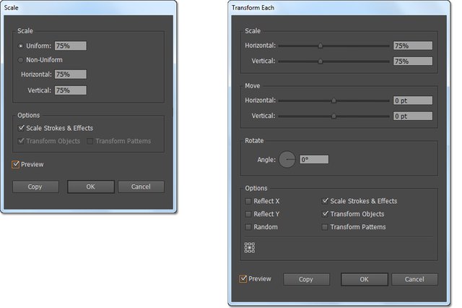This screenshot has height=308, width=462.
Task: Click the rotate Angle input field
Action: [314, 160]
